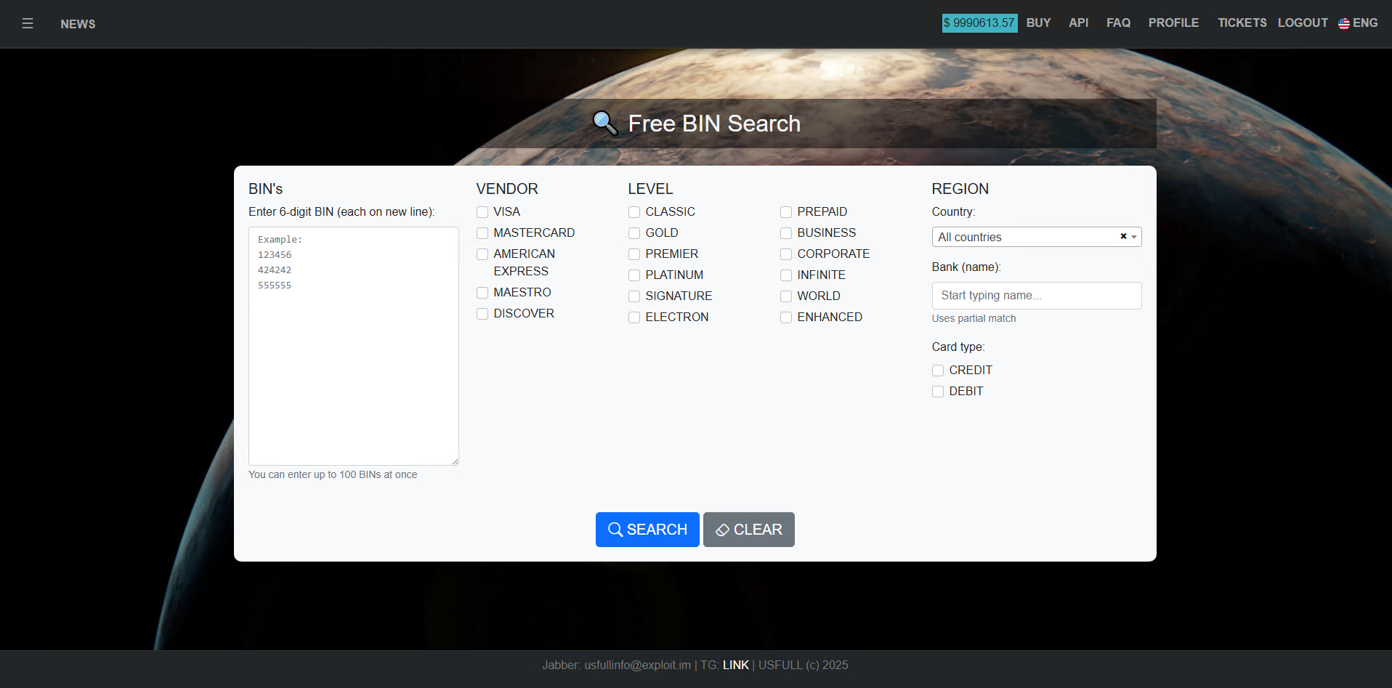Click the grey CLEAR button
Screen dimensions: 1392x688
[749, 530]
